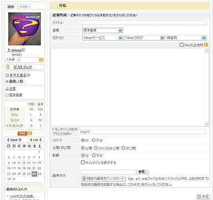Viewport: 213px width, 200px height.
Task: Click the popularity star icon
Action: [19, 59]
